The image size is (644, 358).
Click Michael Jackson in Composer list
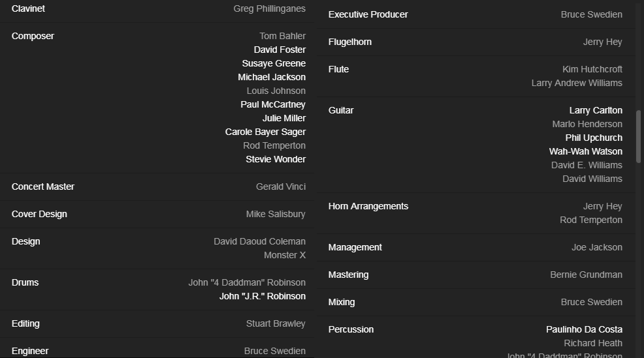272,77
